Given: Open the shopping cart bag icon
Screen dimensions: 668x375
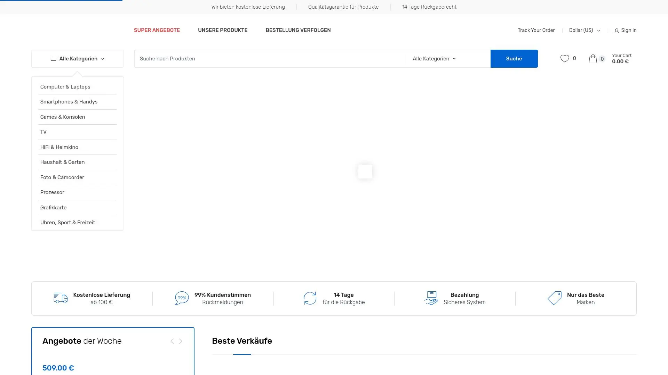Looking at the screenshot, I should tap(593, 59).
